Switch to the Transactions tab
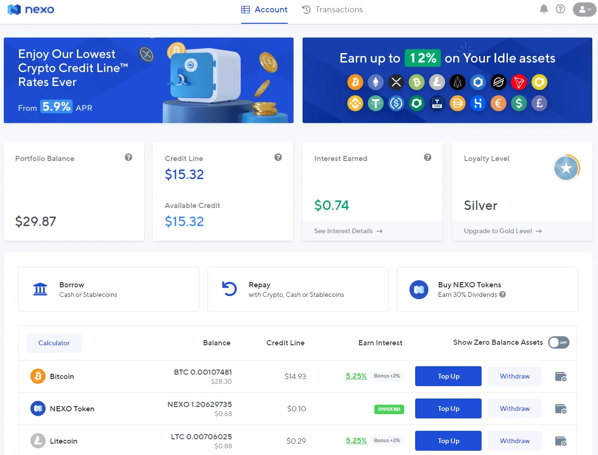 point(332,9)
